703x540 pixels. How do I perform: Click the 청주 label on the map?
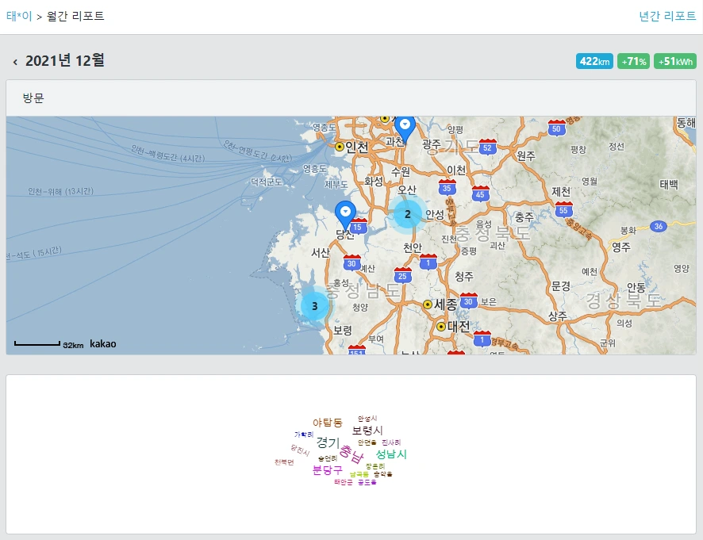464,276
